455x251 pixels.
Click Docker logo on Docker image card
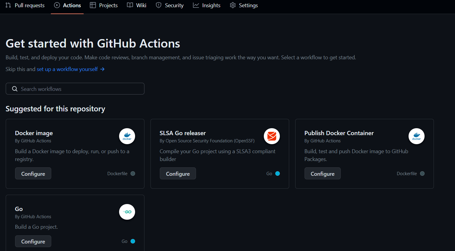tap(127, 136)
